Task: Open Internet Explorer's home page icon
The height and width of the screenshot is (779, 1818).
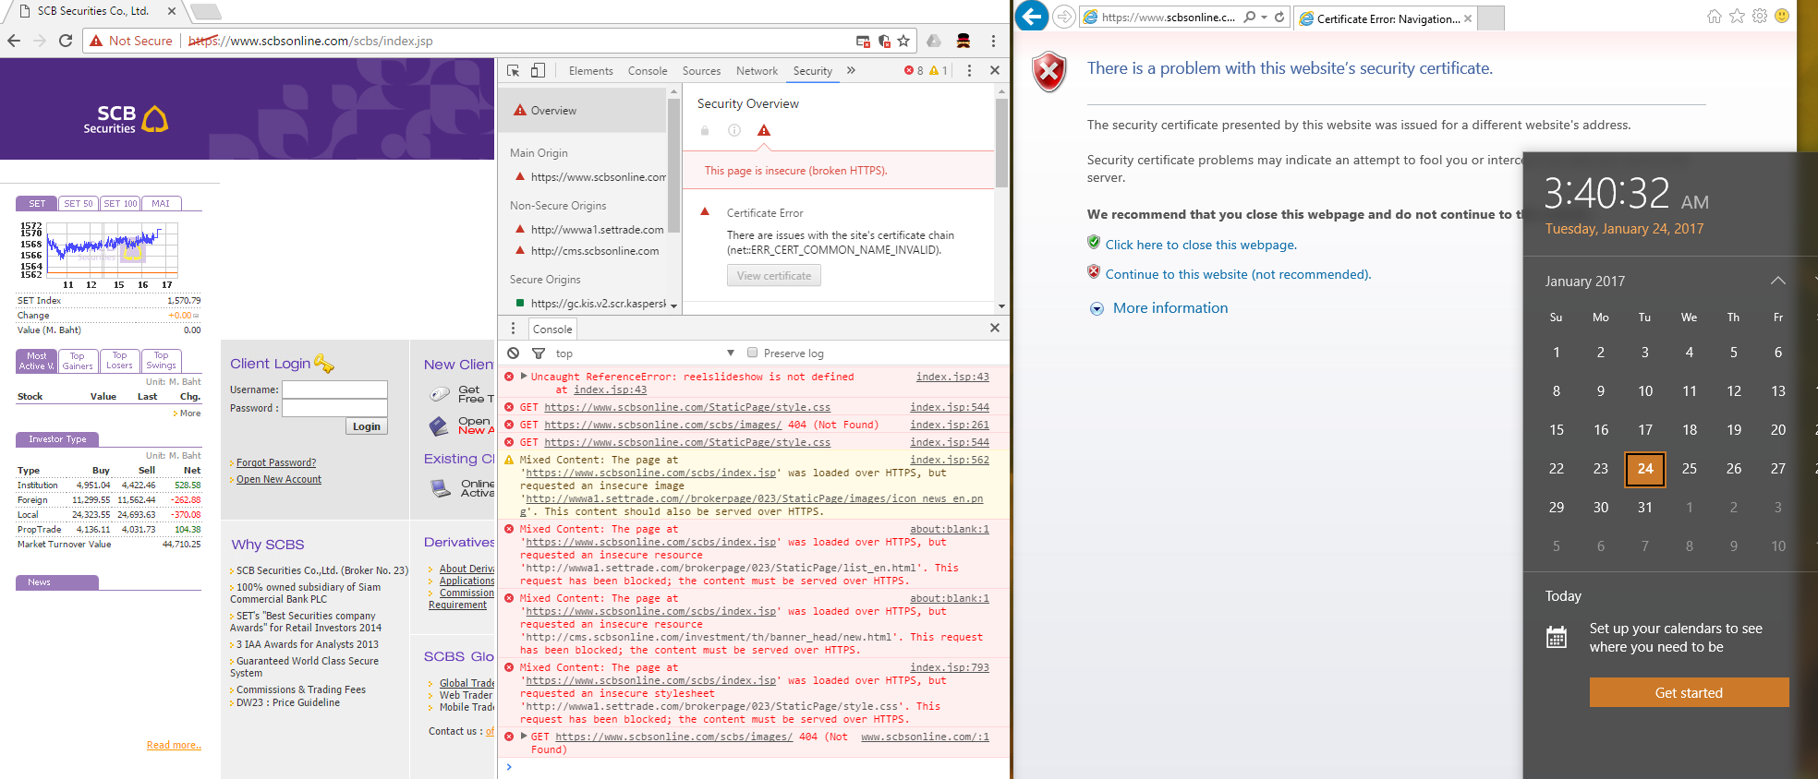Action: (x=1715, y=16)
